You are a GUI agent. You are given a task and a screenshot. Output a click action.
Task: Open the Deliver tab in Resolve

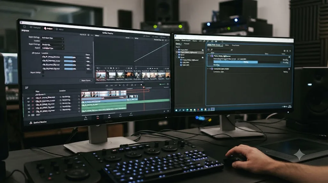tap(60, 29)
